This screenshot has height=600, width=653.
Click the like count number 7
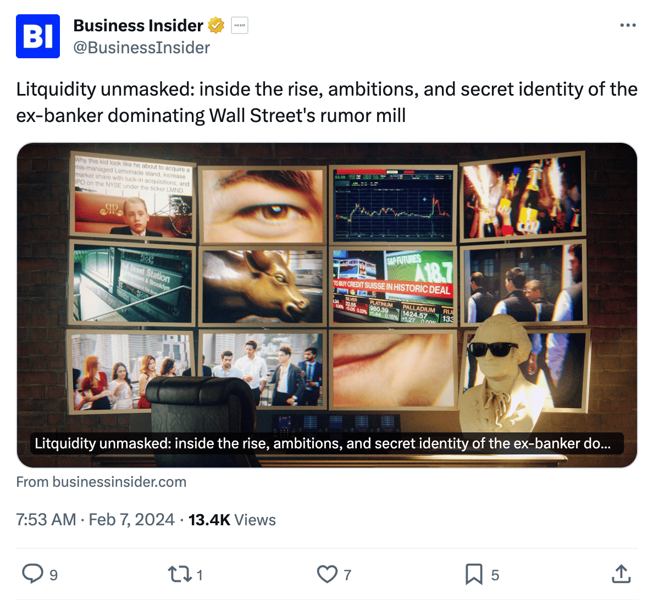click(348, 575)
